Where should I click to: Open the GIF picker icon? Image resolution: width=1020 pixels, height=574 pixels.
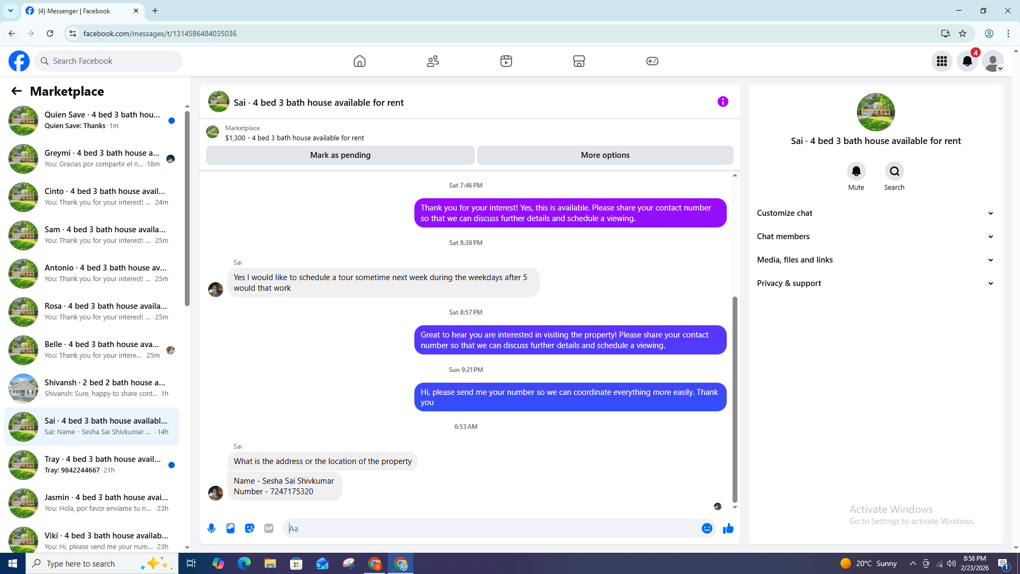[x=269, y=528]
